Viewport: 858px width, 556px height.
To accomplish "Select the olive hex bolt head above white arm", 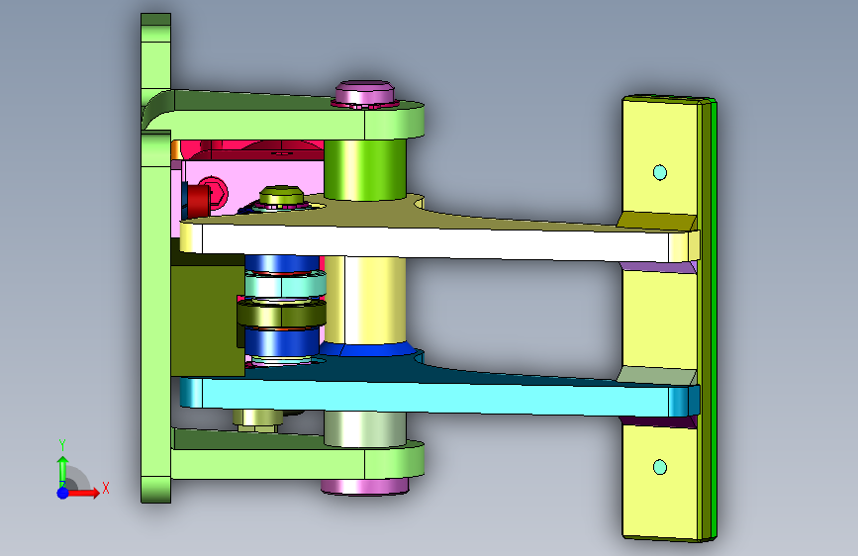I will pyautogui.click(x=281, y=196).
